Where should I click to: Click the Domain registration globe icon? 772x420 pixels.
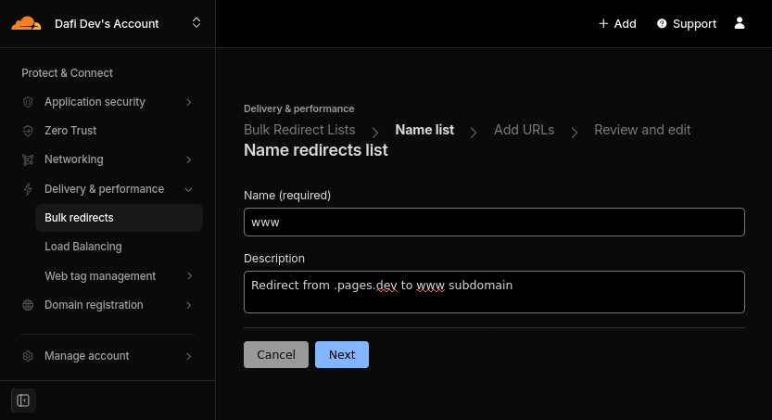click(28, 305)
